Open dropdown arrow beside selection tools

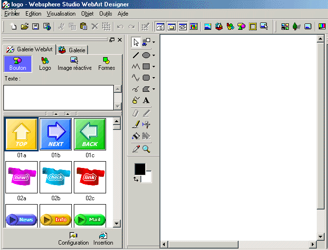tap(154, 42)
